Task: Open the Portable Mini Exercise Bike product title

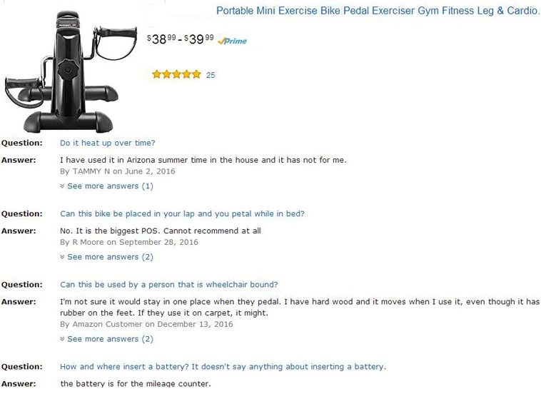Action: click(378, 11)
